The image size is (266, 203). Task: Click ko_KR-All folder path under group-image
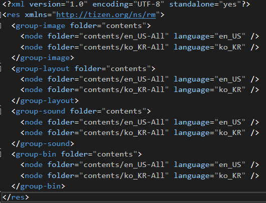pos(124,47)
